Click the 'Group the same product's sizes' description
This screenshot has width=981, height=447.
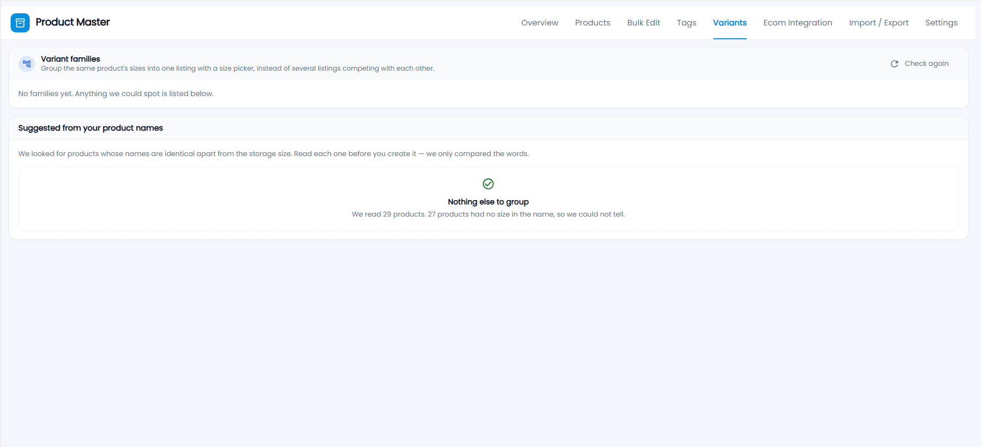click(x=237, y=68)
